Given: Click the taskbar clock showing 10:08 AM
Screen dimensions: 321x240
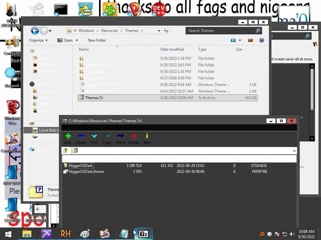Looking at the screenshot, I should tap(307, 234).
